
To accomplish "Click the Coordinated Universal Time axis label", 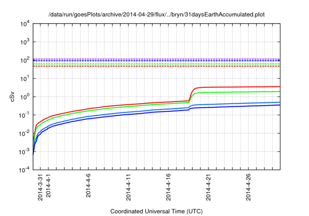I will [156, 211].
